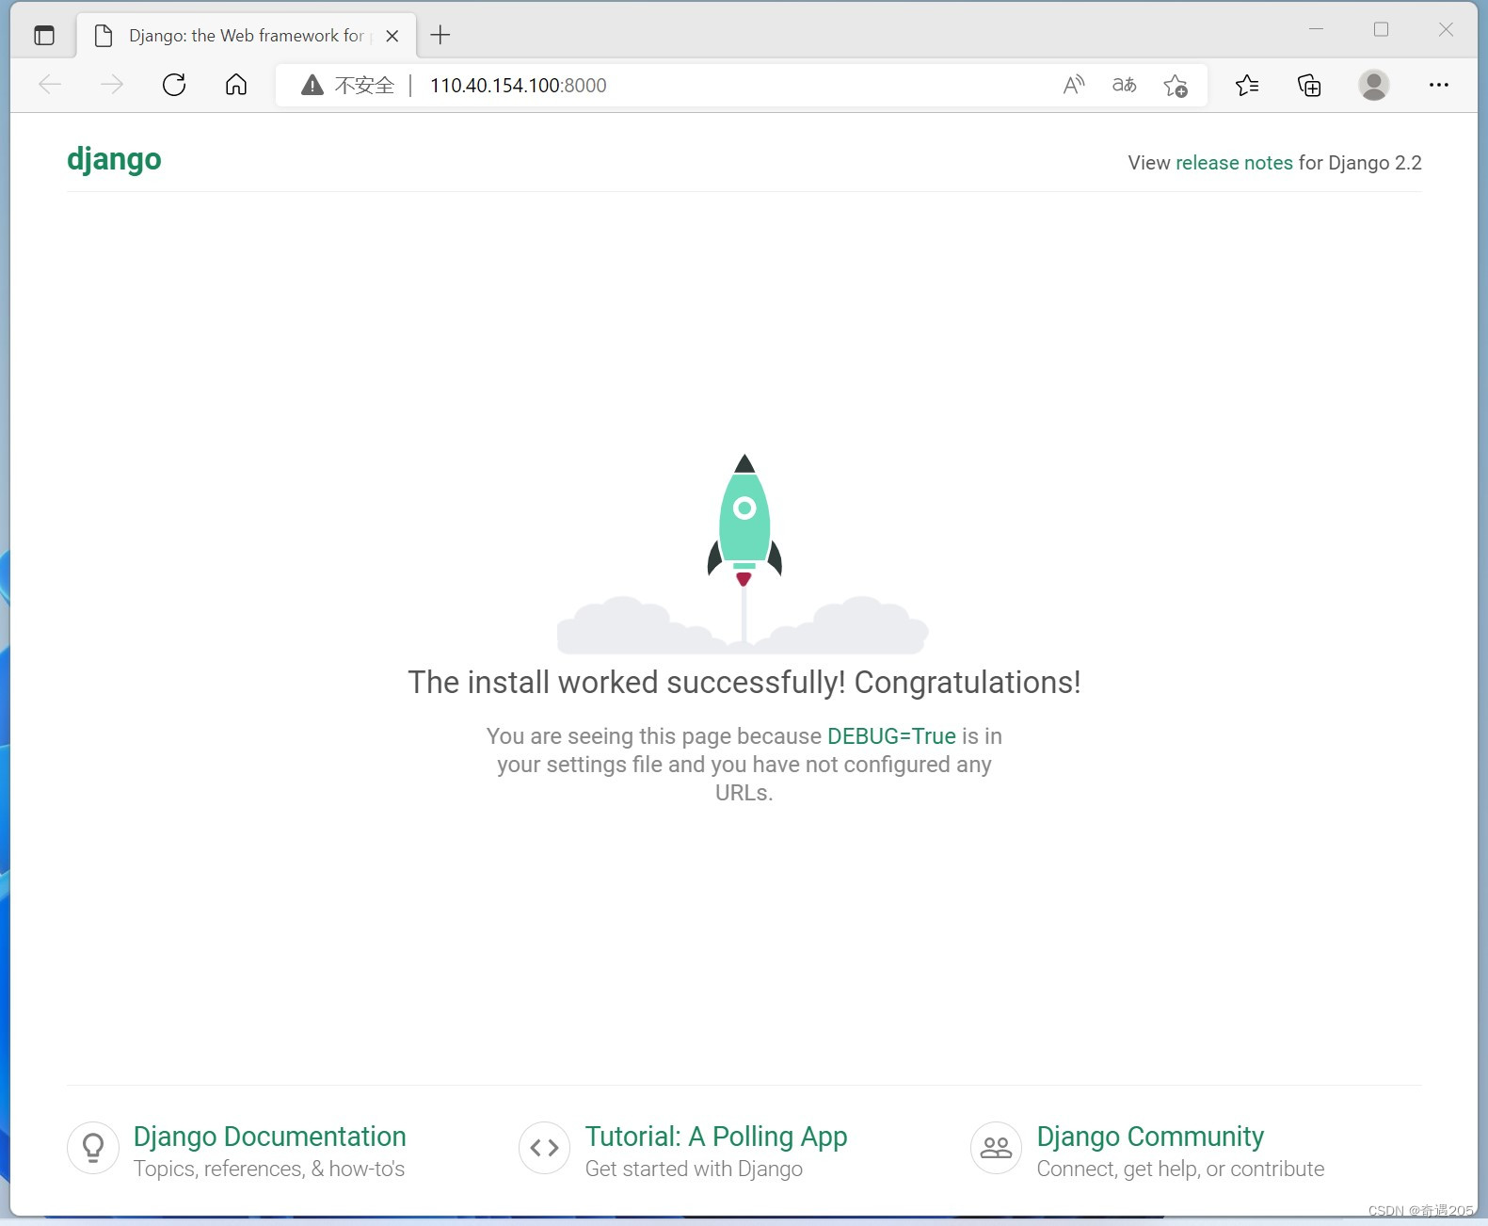Open the translate page icon
The height and width of the screenshot is (1226, 1488).
tap(1125, 86)
